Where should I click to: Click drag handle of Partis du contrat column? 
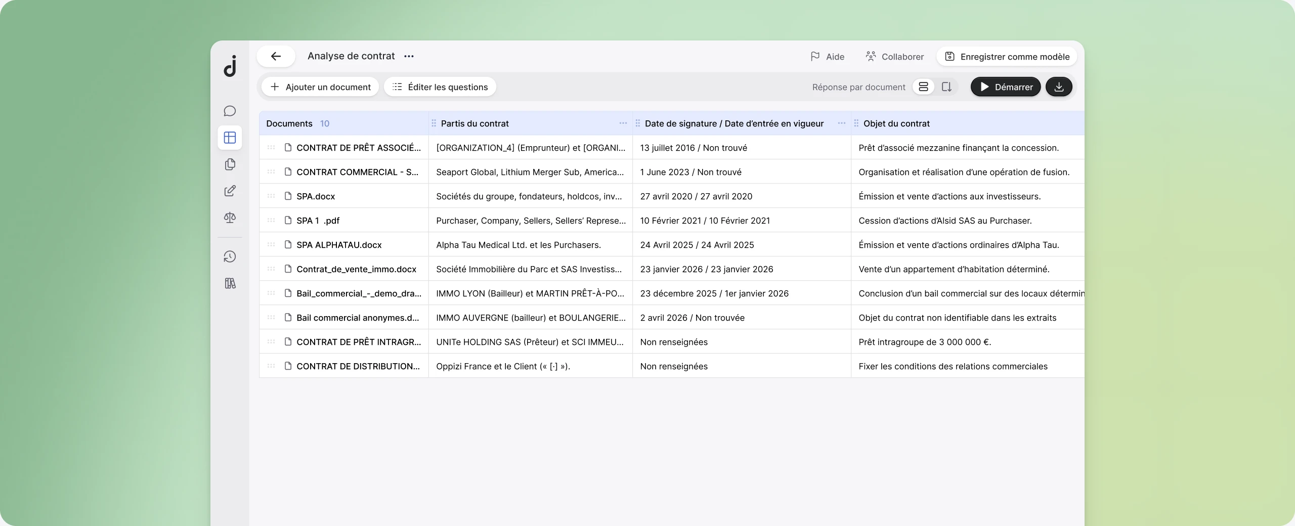(434, 123)
